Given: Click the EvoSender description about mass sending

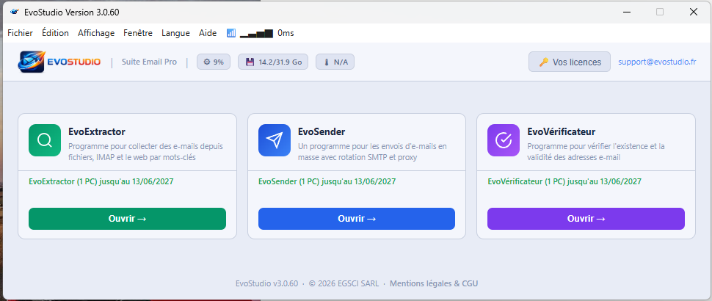Looking at the screenshot, I should point(372,152).
